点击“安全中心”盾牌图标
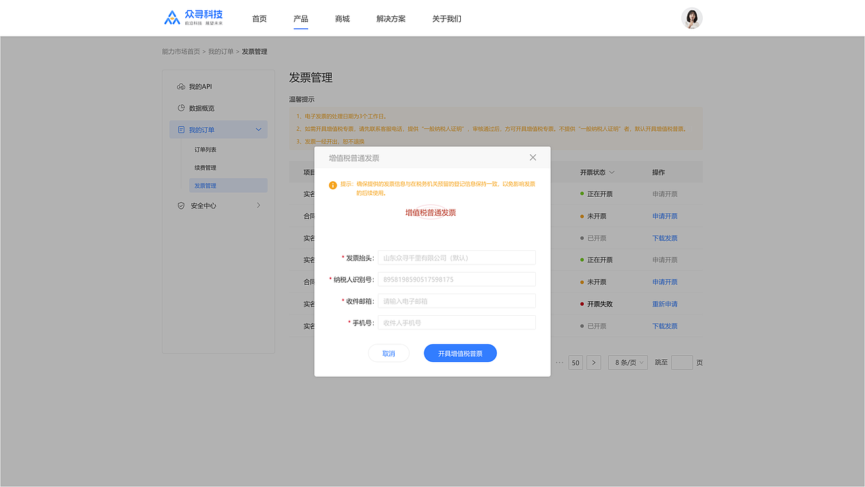 (180, 205)
